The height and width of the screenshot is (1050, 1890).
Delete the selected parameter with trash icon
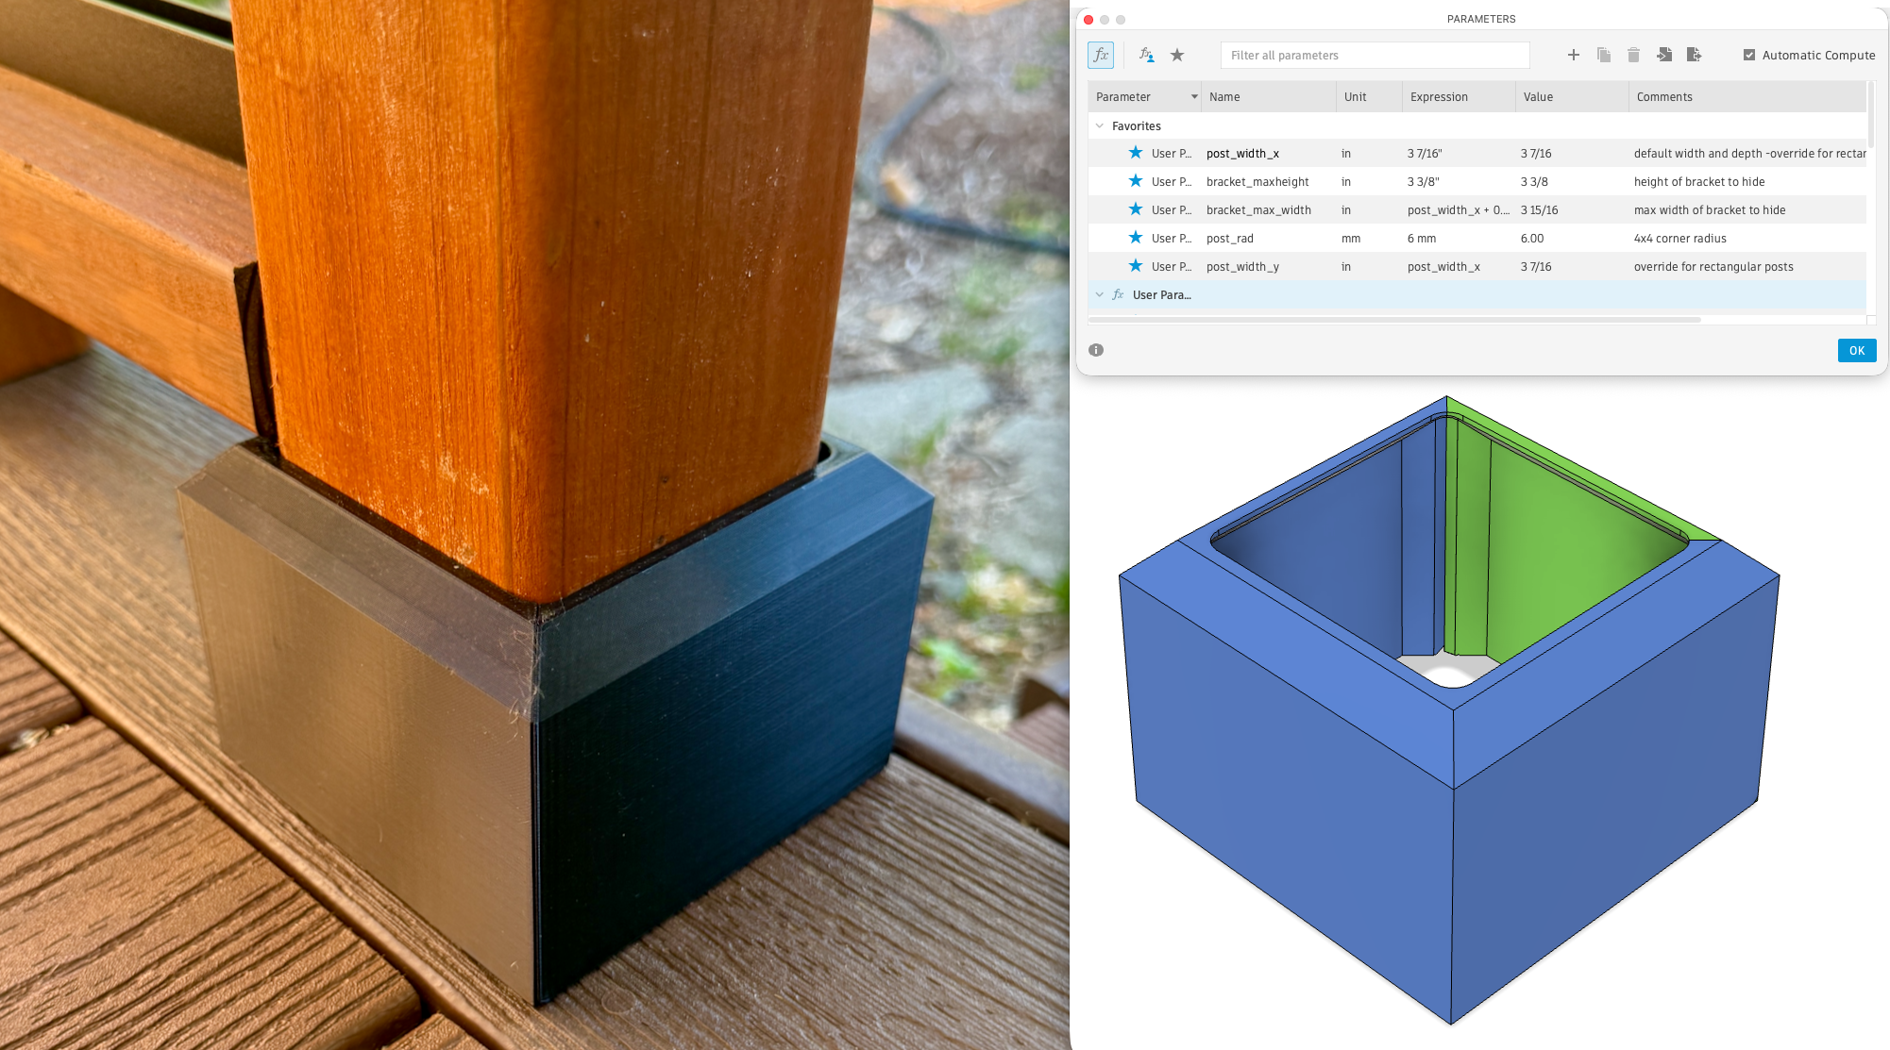(1634, 56)
